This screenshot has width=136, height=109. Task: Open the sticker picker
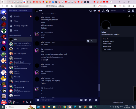tap(86, 100)
